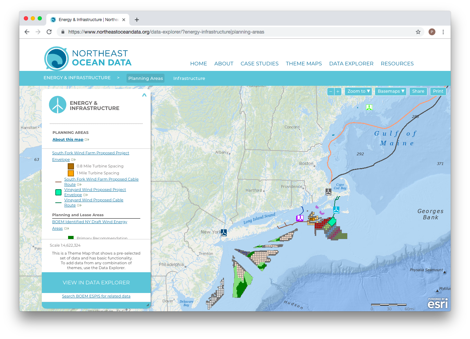Click the Planning and Lease Areas heading
Image resolution: width=470 pixels, height=339 pixels.
[78, 215]
